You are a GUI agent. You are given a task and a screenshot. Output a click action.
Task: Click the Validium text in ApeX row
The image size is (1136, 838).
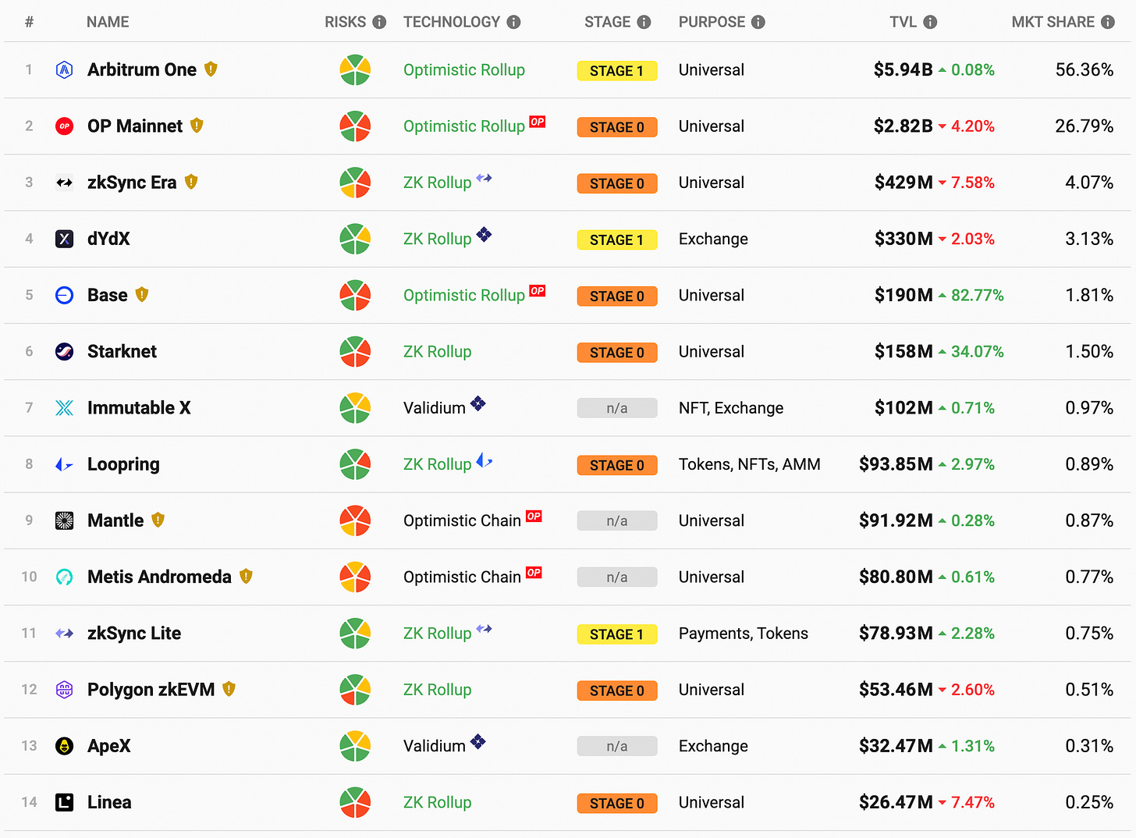tap(435, 746)
